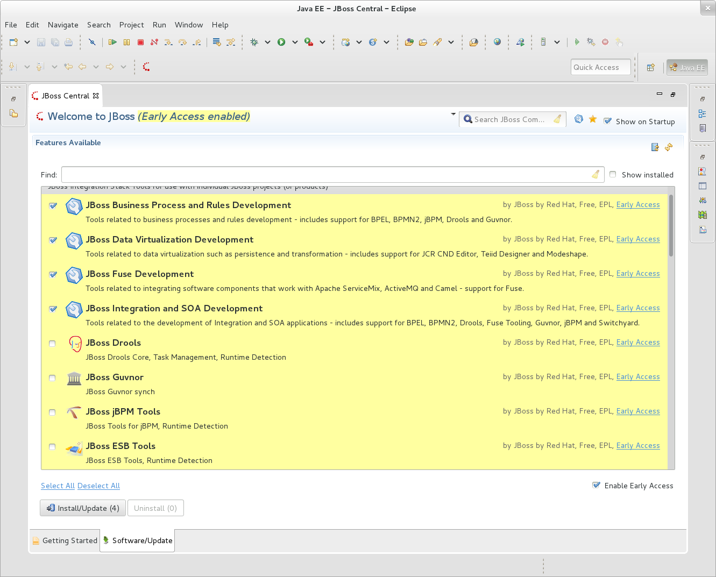The width and height of the screenshot is (716, 577).
Task: Click the favorites star icon in JBoss header
Action: [x=593, y=119]
